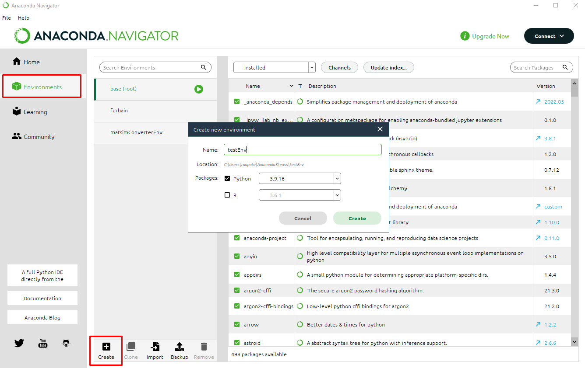This screenshot has width=585, height=368.
Task: Open the File menu
Action: (x=7, y=18)
